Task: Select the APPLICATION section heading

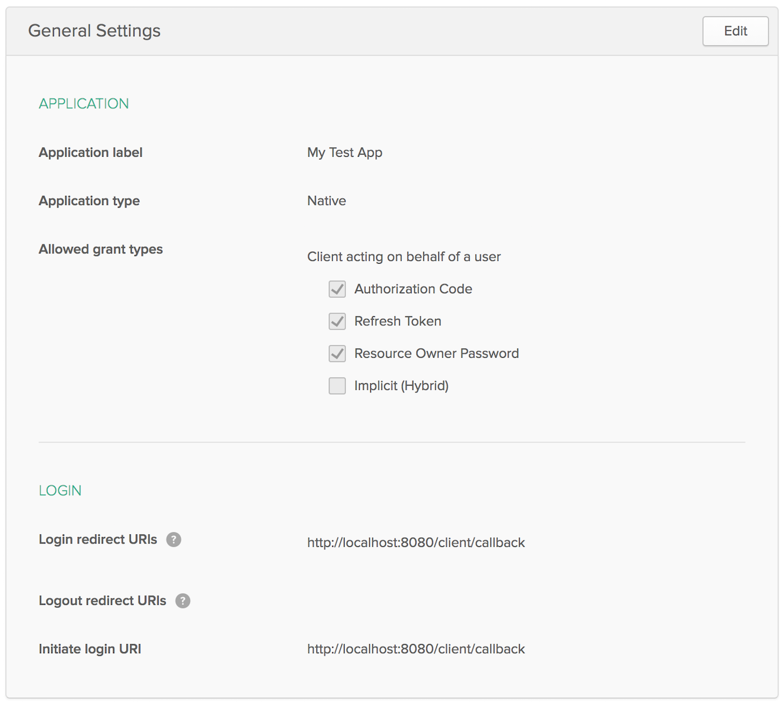Action: pyautogui.click(x=83, y=104)
